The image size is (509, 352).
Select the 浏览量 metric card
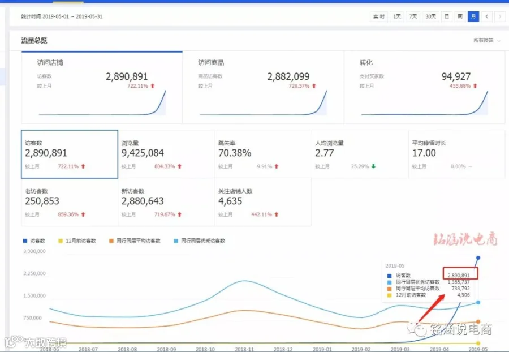pyautogui.click(x=166, y=154)
